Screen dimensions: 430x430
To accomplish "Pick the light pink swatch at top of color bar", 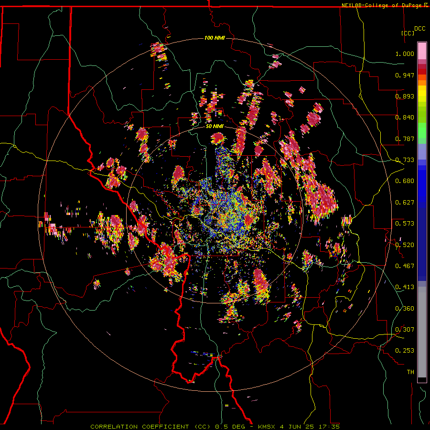I will point(422,51).
